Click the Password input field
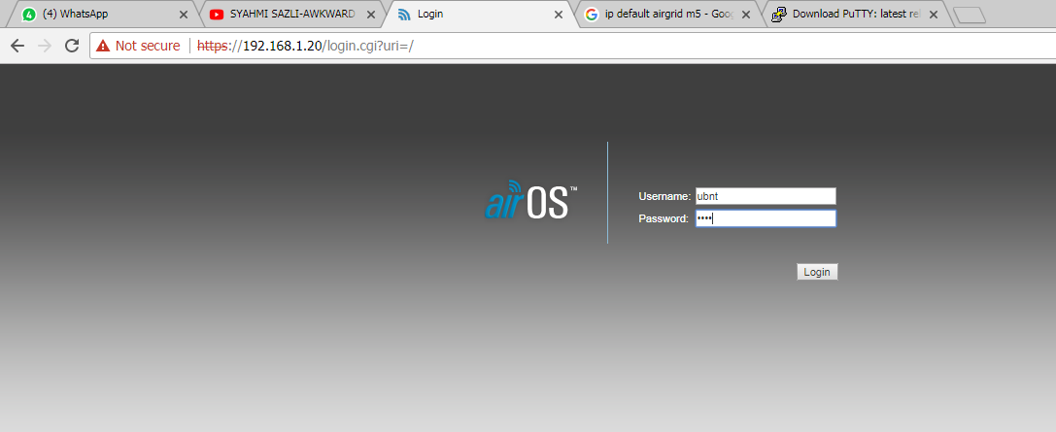This screenshot has width=1056, height=432. (766, 218)
